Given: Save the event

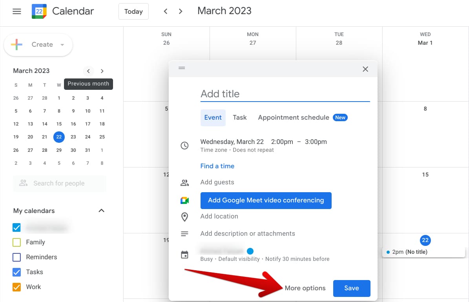Looking at the screenshot, I should [x=352, y=288].
